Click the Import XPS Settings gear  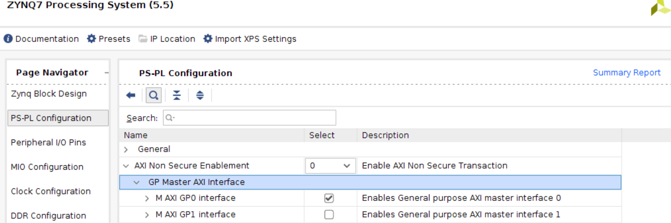pyautogui.click(x=208, y=39)
